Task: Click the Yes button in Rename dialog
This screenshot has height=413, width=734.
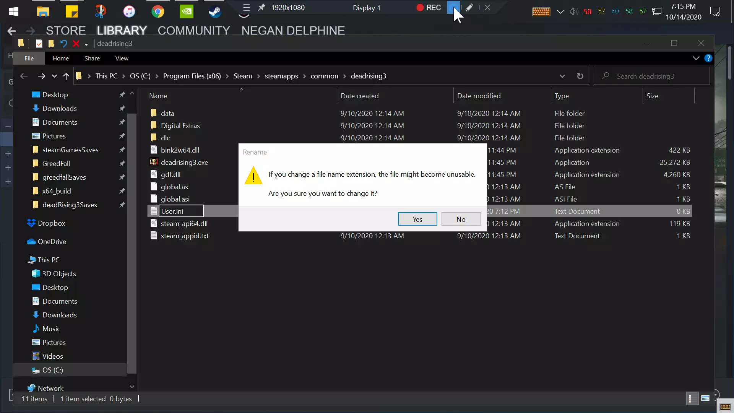Action: pyautogui.click(x=417, y=219)
